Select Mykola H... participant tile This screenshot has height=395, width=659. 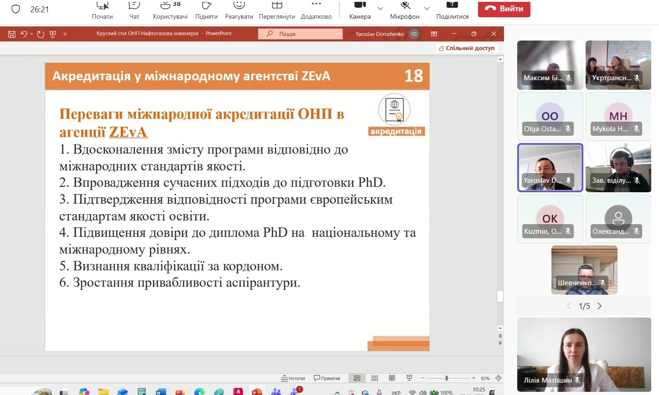tap(618, 116)
